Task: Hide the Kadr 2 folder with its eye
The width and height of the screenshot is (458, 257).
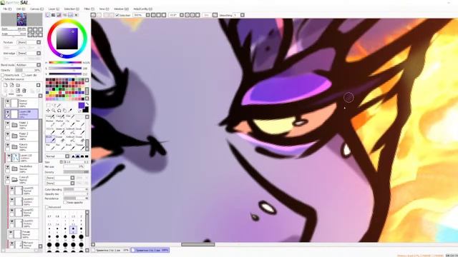Action: (8, 134)
